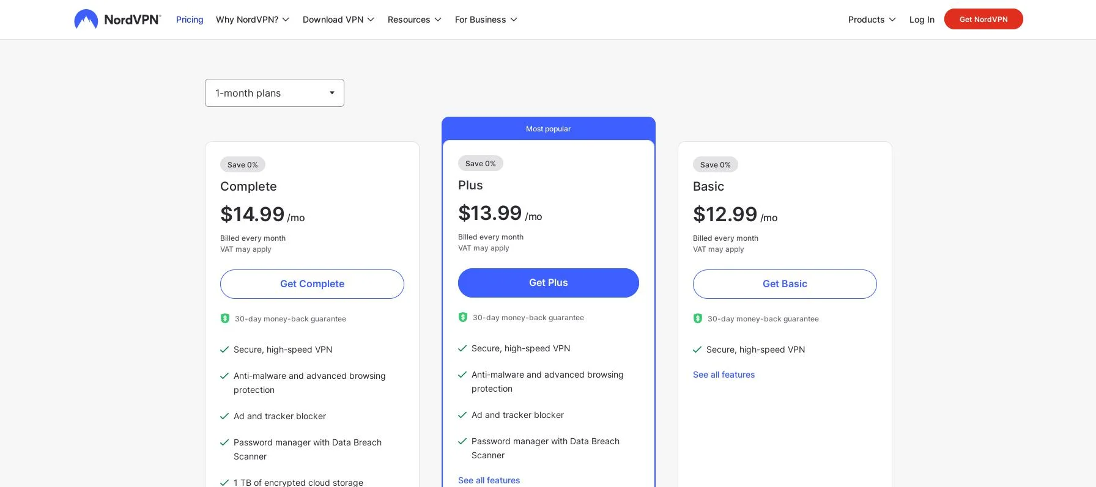Expand the Download VPN menu

pos(338,20)
